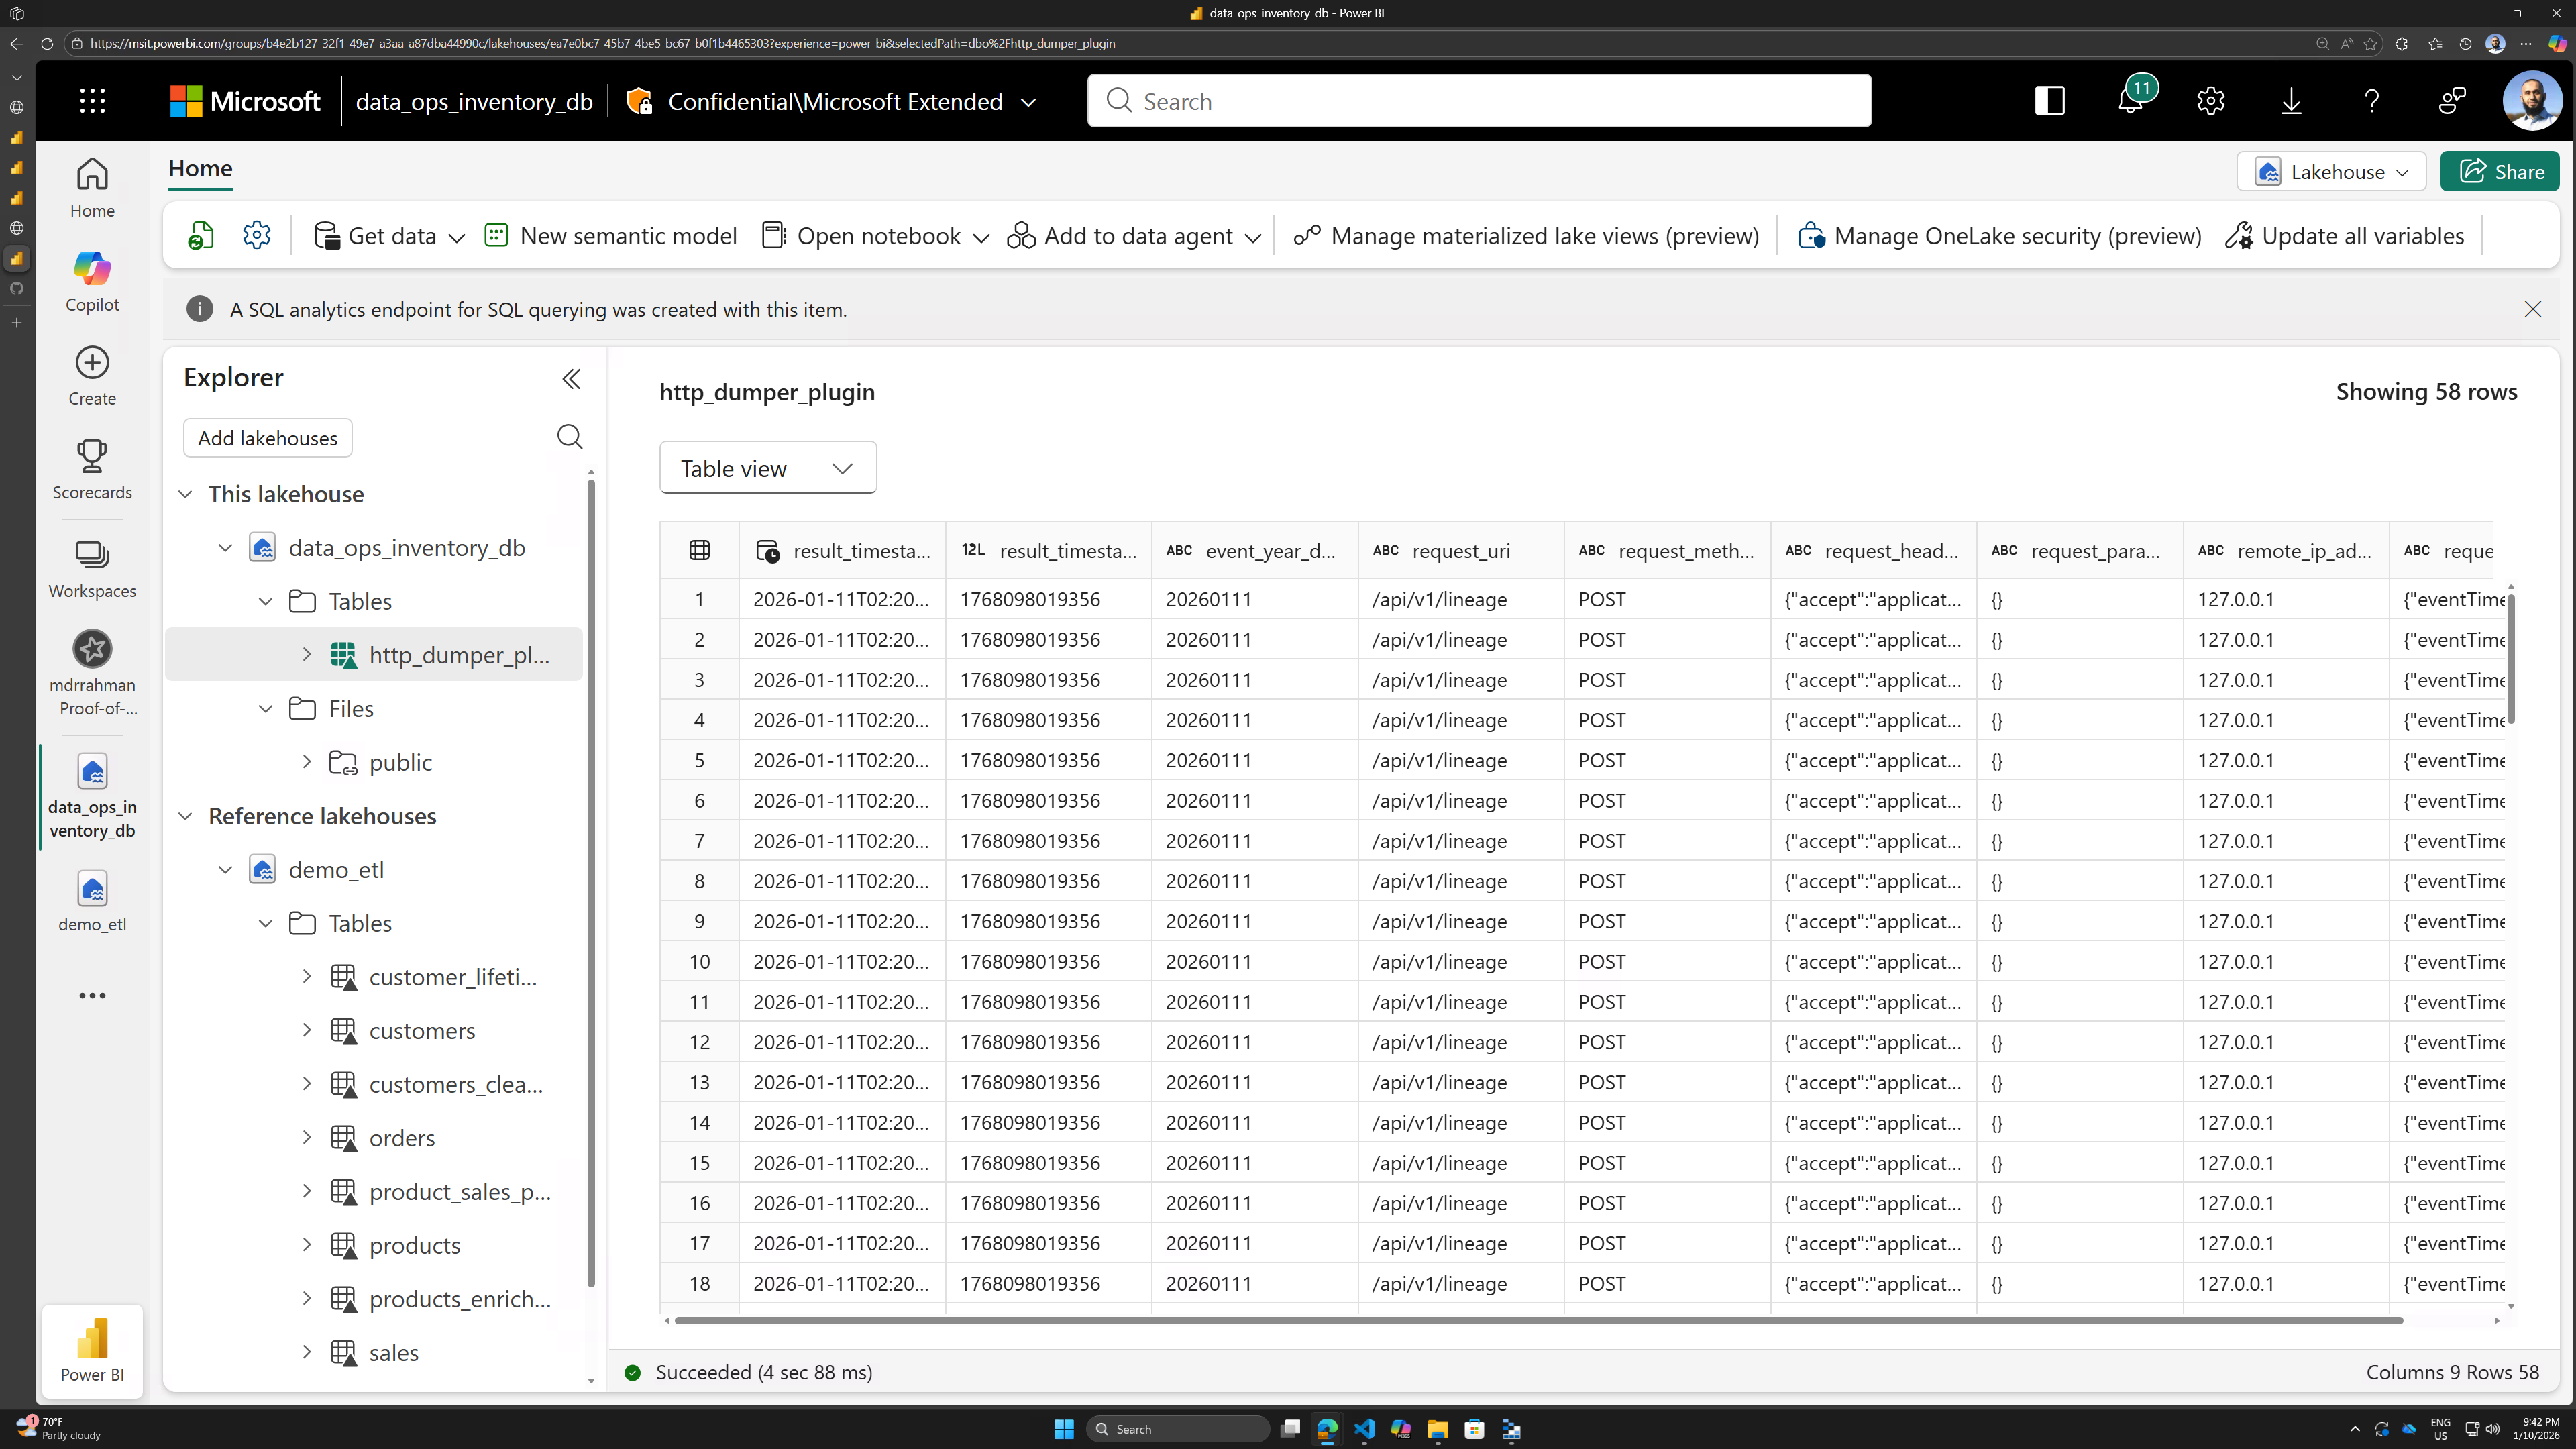Open the settings gear in header

(x=2210, y=101)
